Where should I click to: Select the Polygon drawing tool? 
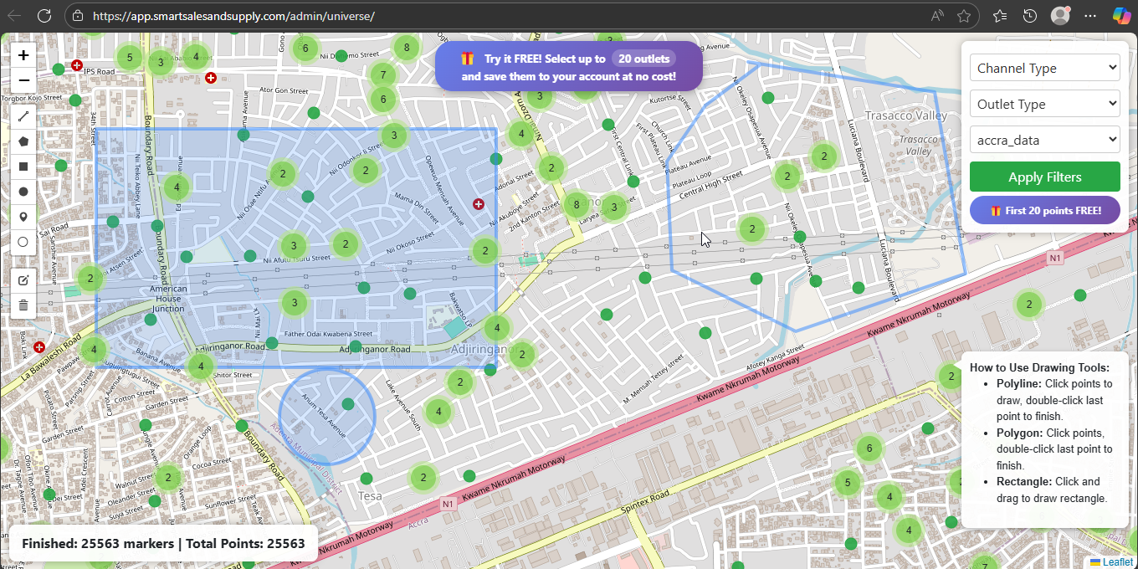[x=23, y=141]
